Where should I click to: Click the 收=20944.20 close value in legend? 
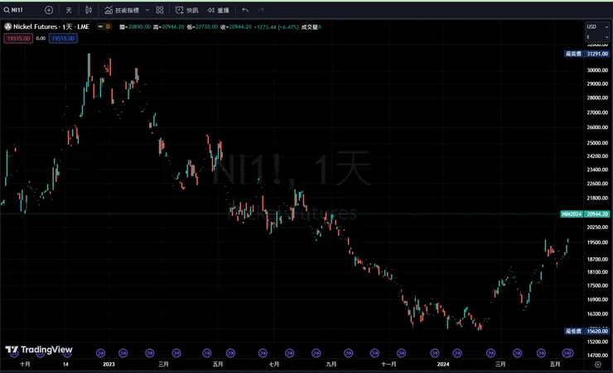[x=236, y=27]
